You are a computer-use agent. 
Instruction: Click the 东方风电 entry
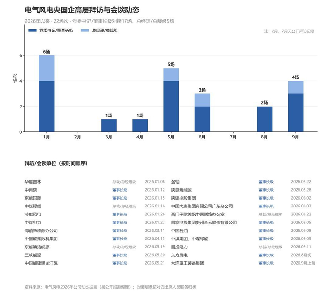click(179, 255)
